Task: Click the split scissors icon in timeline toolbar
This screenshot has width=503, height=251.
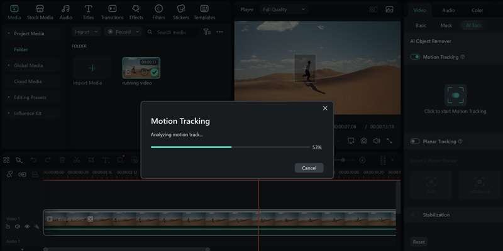Action: (x=76, y=160)
